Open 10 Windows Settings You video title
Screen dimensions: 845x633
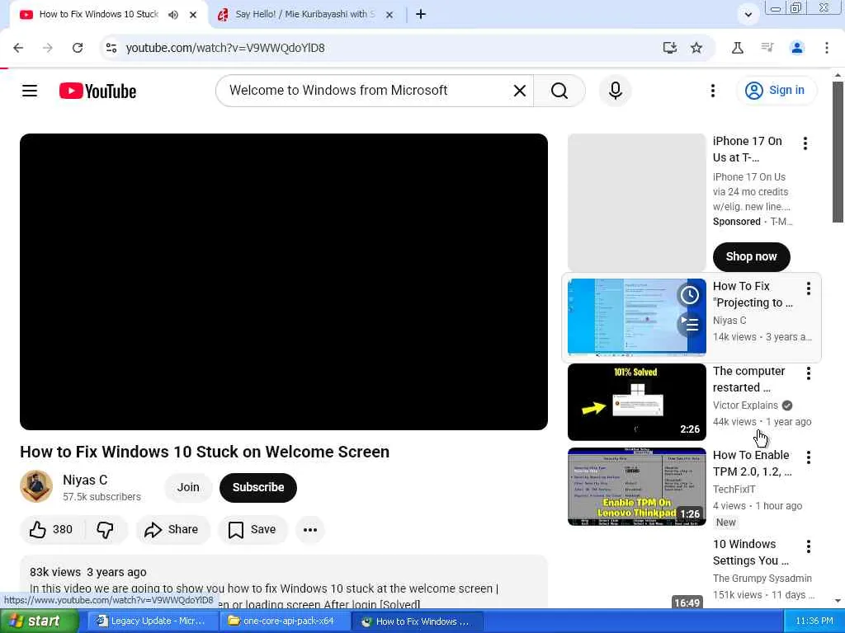click(x=751, y=552)
